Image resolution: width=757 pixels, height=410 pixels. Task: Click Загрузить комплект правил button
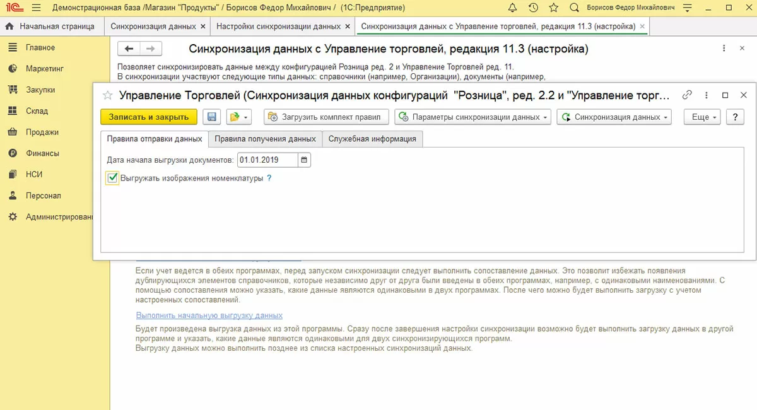point(326,117)
